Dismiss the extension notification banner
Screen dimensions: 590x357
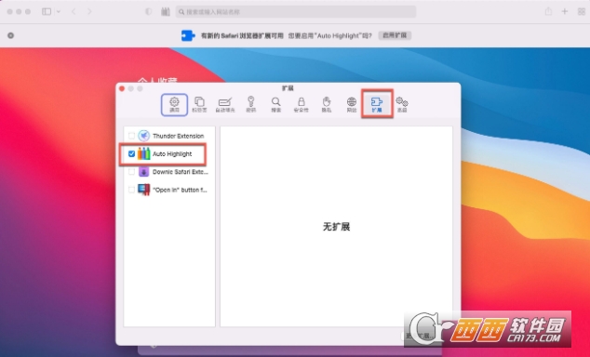point(10,35)
